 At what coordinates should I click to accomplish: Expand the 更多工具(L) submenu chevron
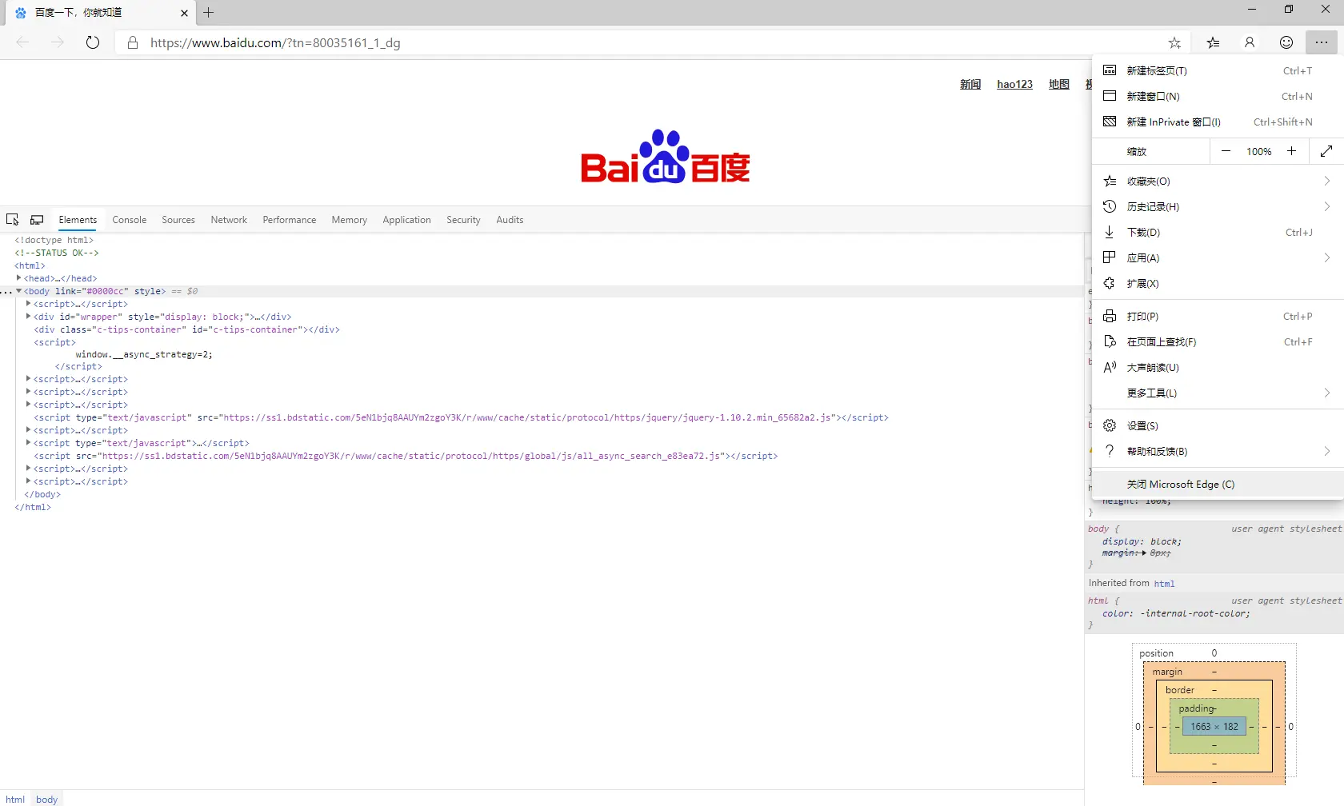pos(1327,393)
